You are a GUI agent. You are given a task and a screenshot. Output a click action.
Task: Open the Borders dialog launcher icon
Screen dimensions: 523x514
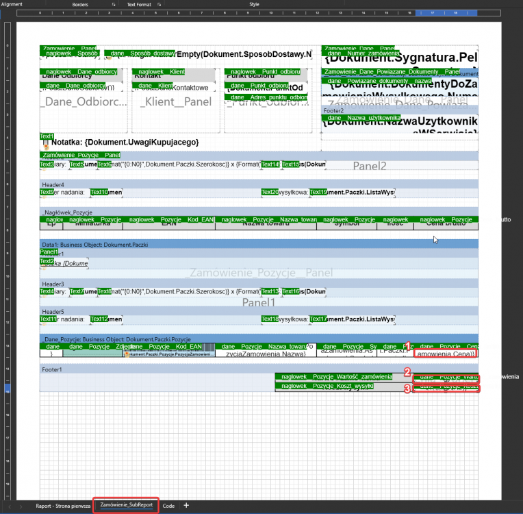tap(114, 4)
